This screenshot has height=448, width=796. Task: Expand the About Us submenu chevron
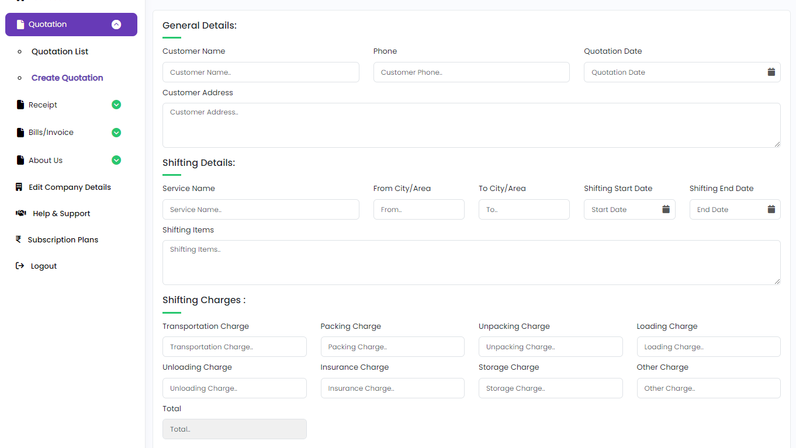click(x=116, y=160)
